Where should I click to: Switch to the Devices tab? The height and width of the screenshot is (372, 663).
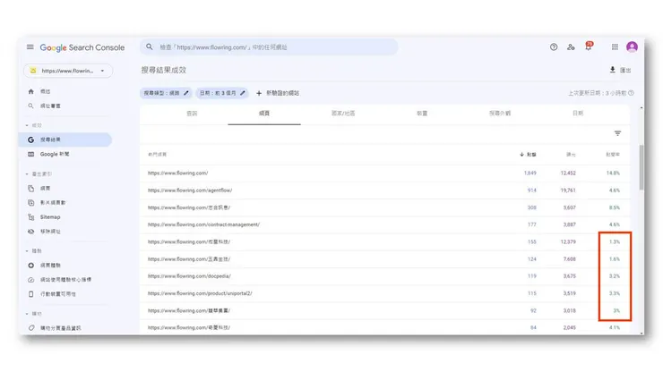point(422,114)
